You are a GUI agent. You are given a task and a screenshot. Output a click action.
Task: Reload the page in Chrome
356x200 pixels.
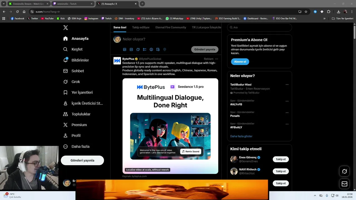click(17, 12)
